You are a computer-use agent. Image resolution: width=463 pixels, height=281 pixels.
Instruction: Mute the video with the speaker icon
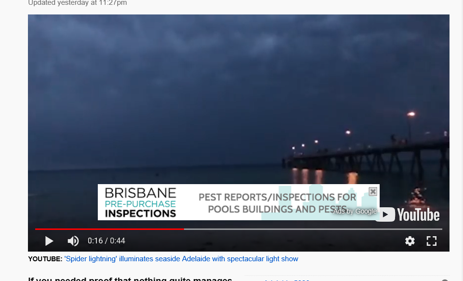[x=73, y=241]
